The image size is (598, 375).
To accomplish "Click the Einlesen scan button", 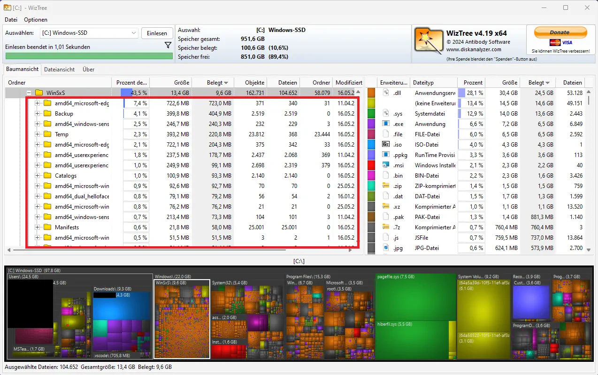I will (157, 33).
